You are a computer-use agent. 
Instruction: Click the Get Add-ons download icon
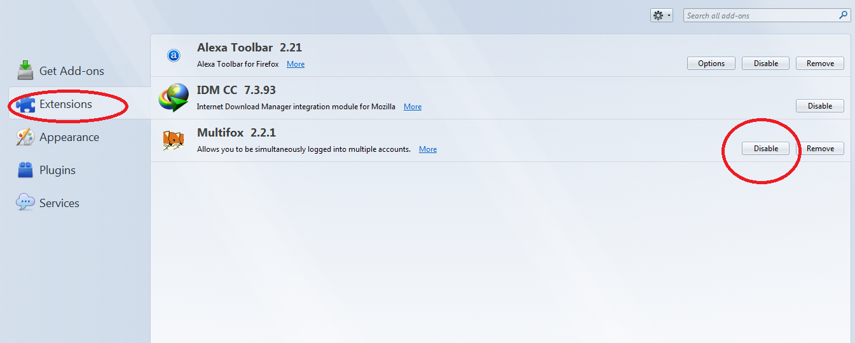[25, 70]
